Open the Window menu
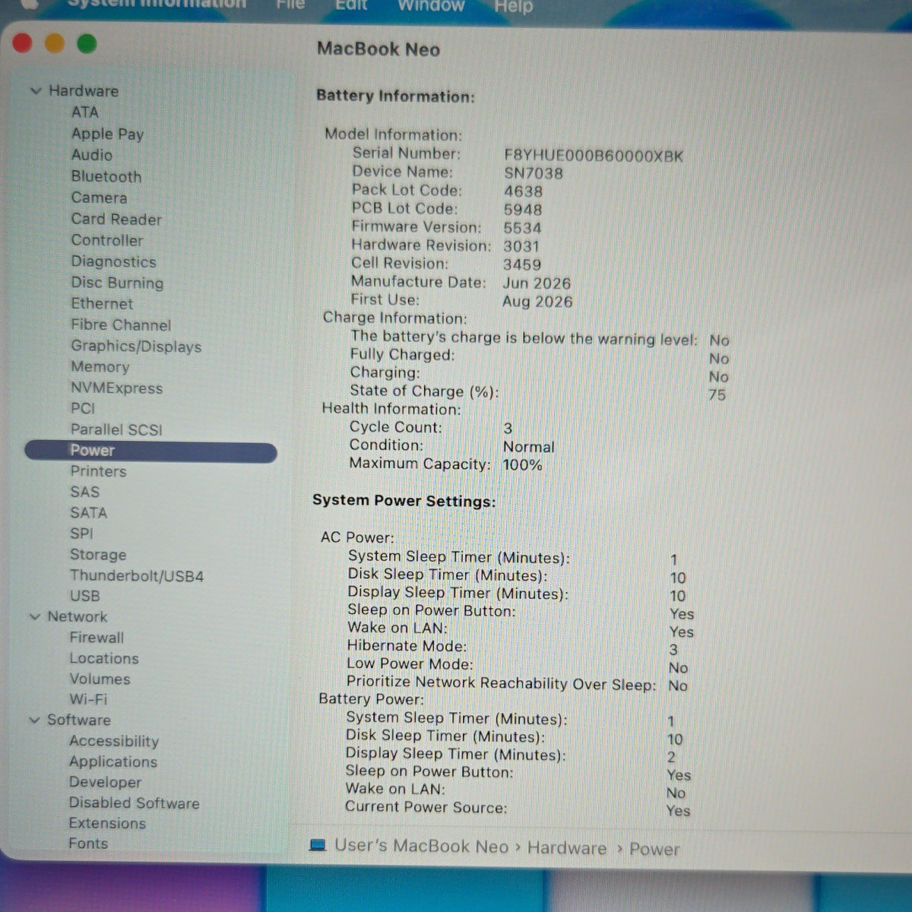 [x=431, y=6]
